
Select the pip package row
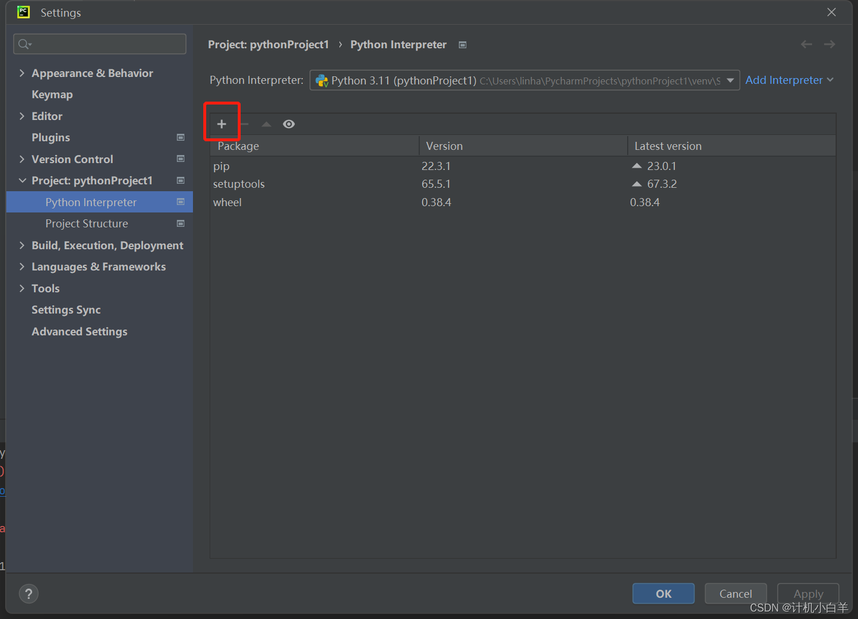(x=523, y=166)
